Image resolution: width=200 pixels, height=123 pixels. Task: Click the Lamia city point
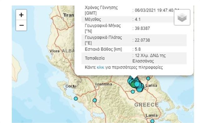(x=146, y=118)
